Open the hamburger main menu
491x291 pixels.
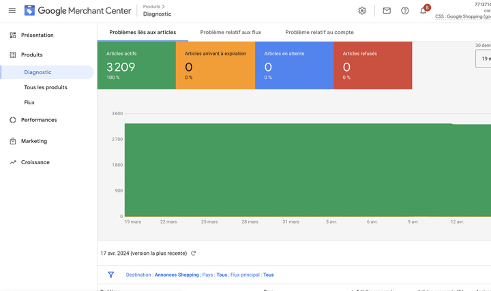click(x=12, y=11)
